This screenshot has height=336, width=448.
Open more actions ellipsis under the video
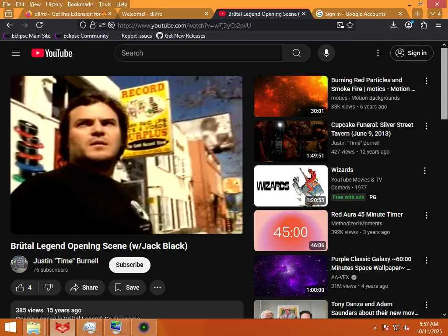point(157,287)
